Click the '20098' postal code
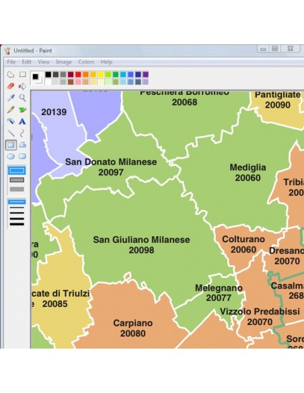The height and width of the screenshot is (393, 304). (141, 250)
